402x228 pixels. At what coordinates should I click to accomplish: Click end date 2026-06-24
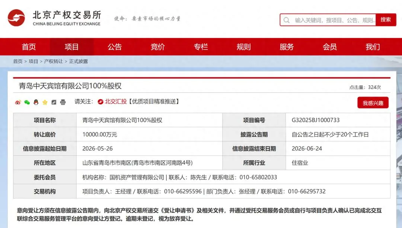pyautogui.click(x=307, y=149)
